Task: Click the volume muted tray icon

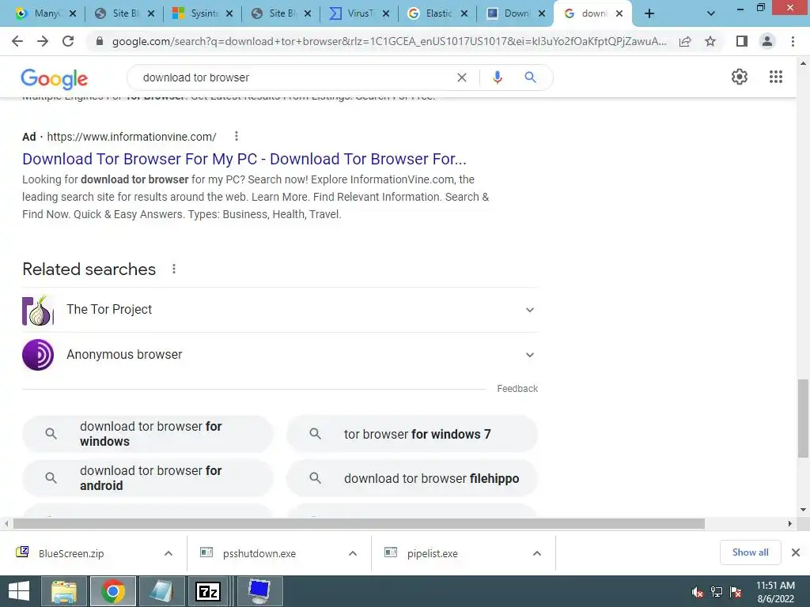Action: click(697, 592)
